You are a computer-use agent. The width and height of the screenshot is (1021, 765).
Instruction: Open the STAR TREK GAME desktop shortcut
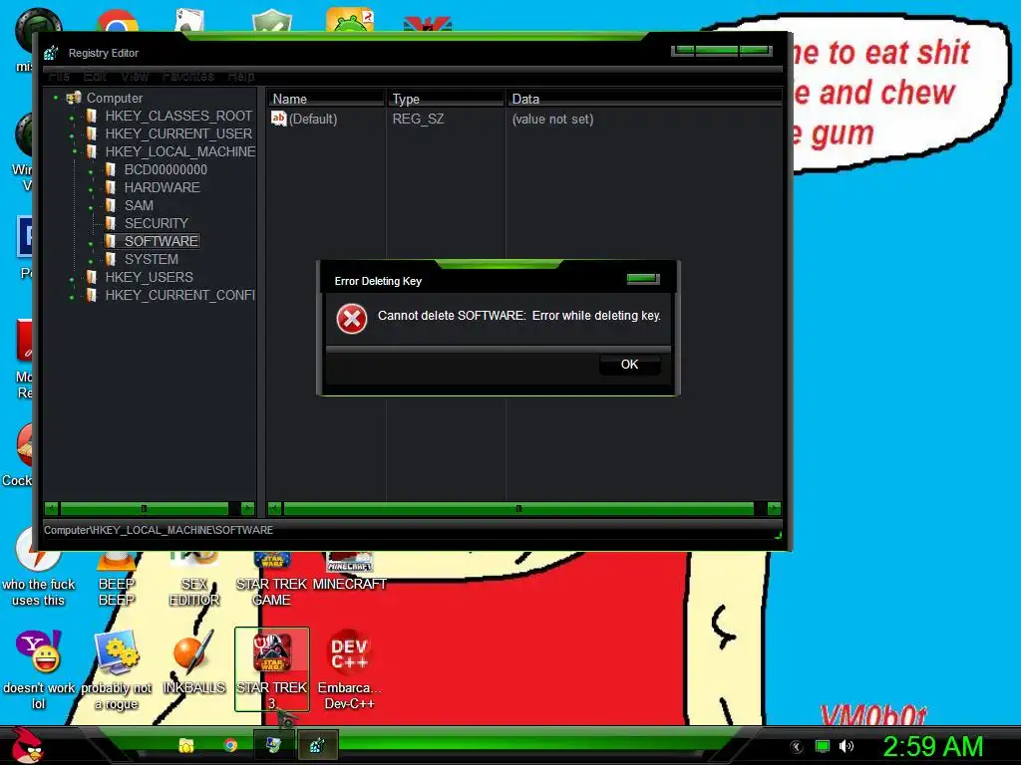pyautogui.click(x=271, y=580)
